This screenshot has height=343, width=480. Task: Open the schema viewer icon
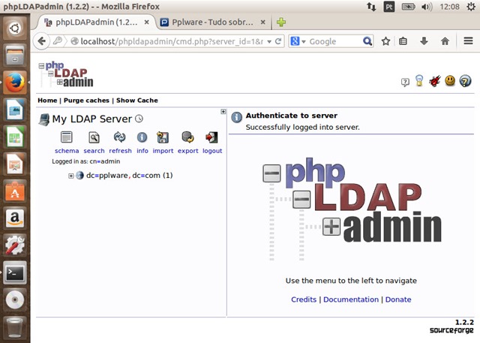click(x=67, y=137)
